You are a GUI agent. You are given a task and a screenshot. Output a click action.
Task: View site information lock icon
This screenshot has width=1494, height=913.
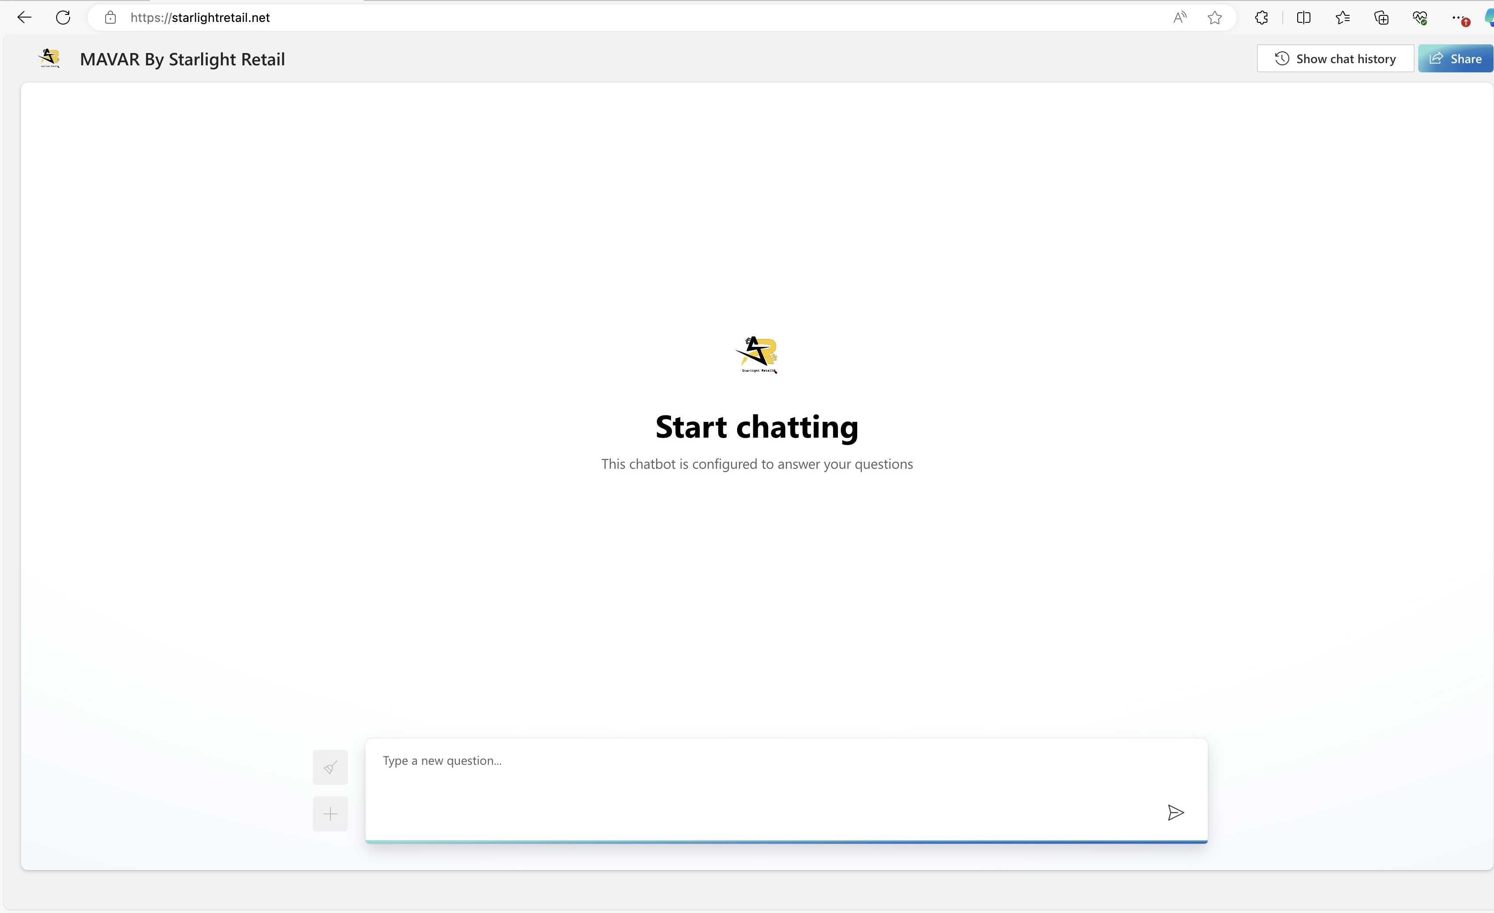(110, 18)
